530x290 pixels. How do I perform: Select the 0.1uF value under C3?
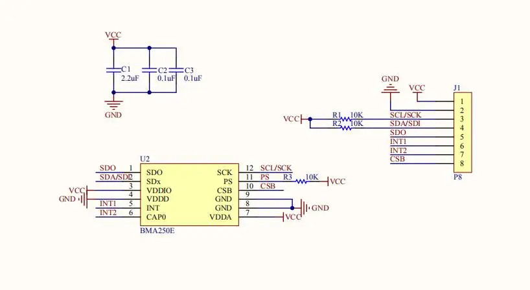(x=193, y=78)
